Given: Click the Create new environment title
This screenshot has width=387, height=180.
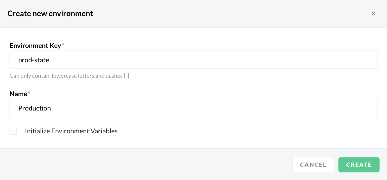Looking at the screenshot, I should tap(50, 13).
